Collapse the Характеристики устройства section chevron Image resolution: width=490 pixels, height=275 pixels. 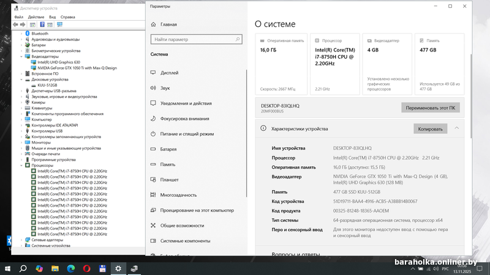tap(456, 128)
